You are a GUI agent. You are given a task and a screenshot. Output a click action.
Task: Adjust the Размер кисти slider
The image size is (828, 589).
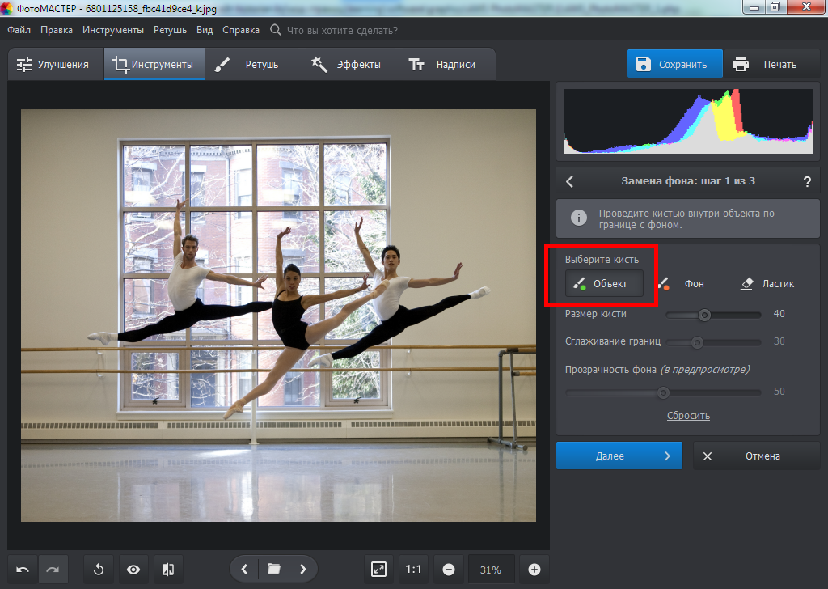click(x=704, y=314)
